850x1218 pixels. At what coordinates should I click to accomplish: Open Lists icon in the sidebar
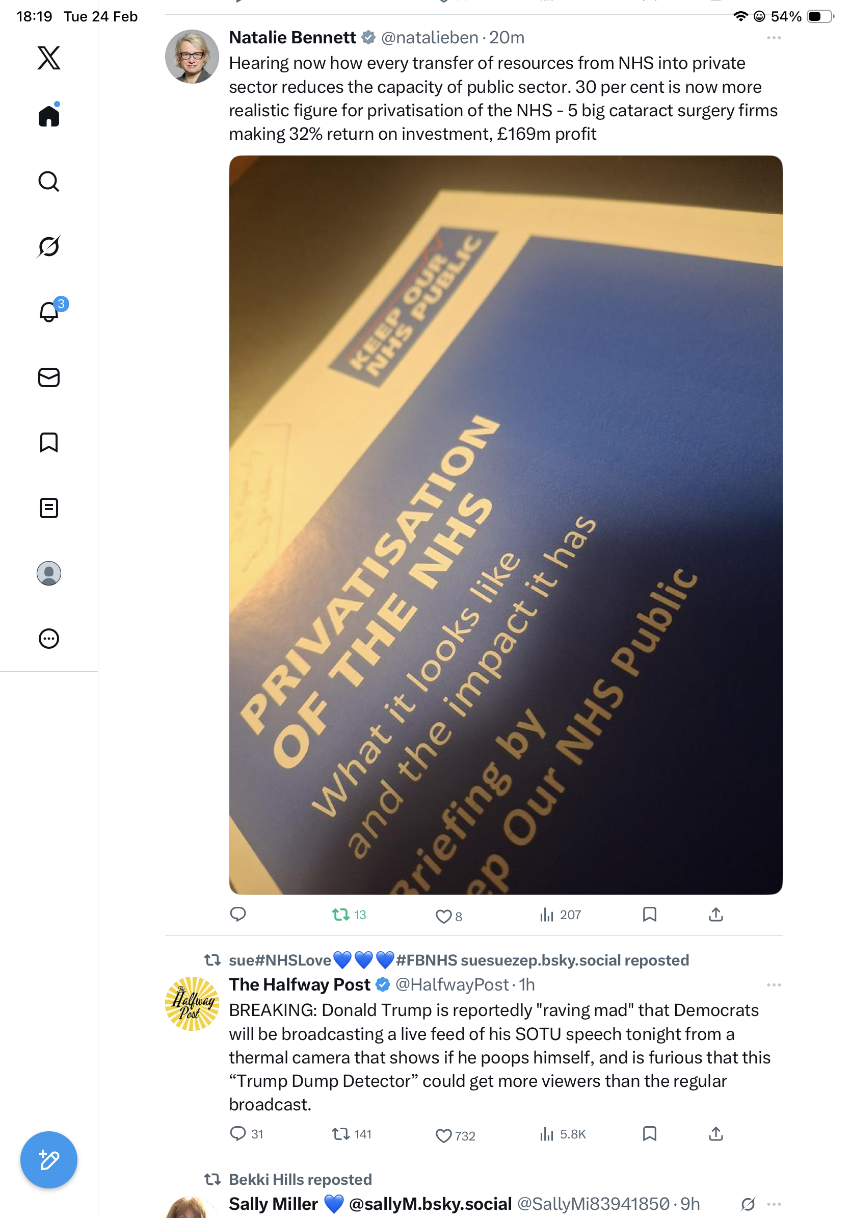point(49,508)
